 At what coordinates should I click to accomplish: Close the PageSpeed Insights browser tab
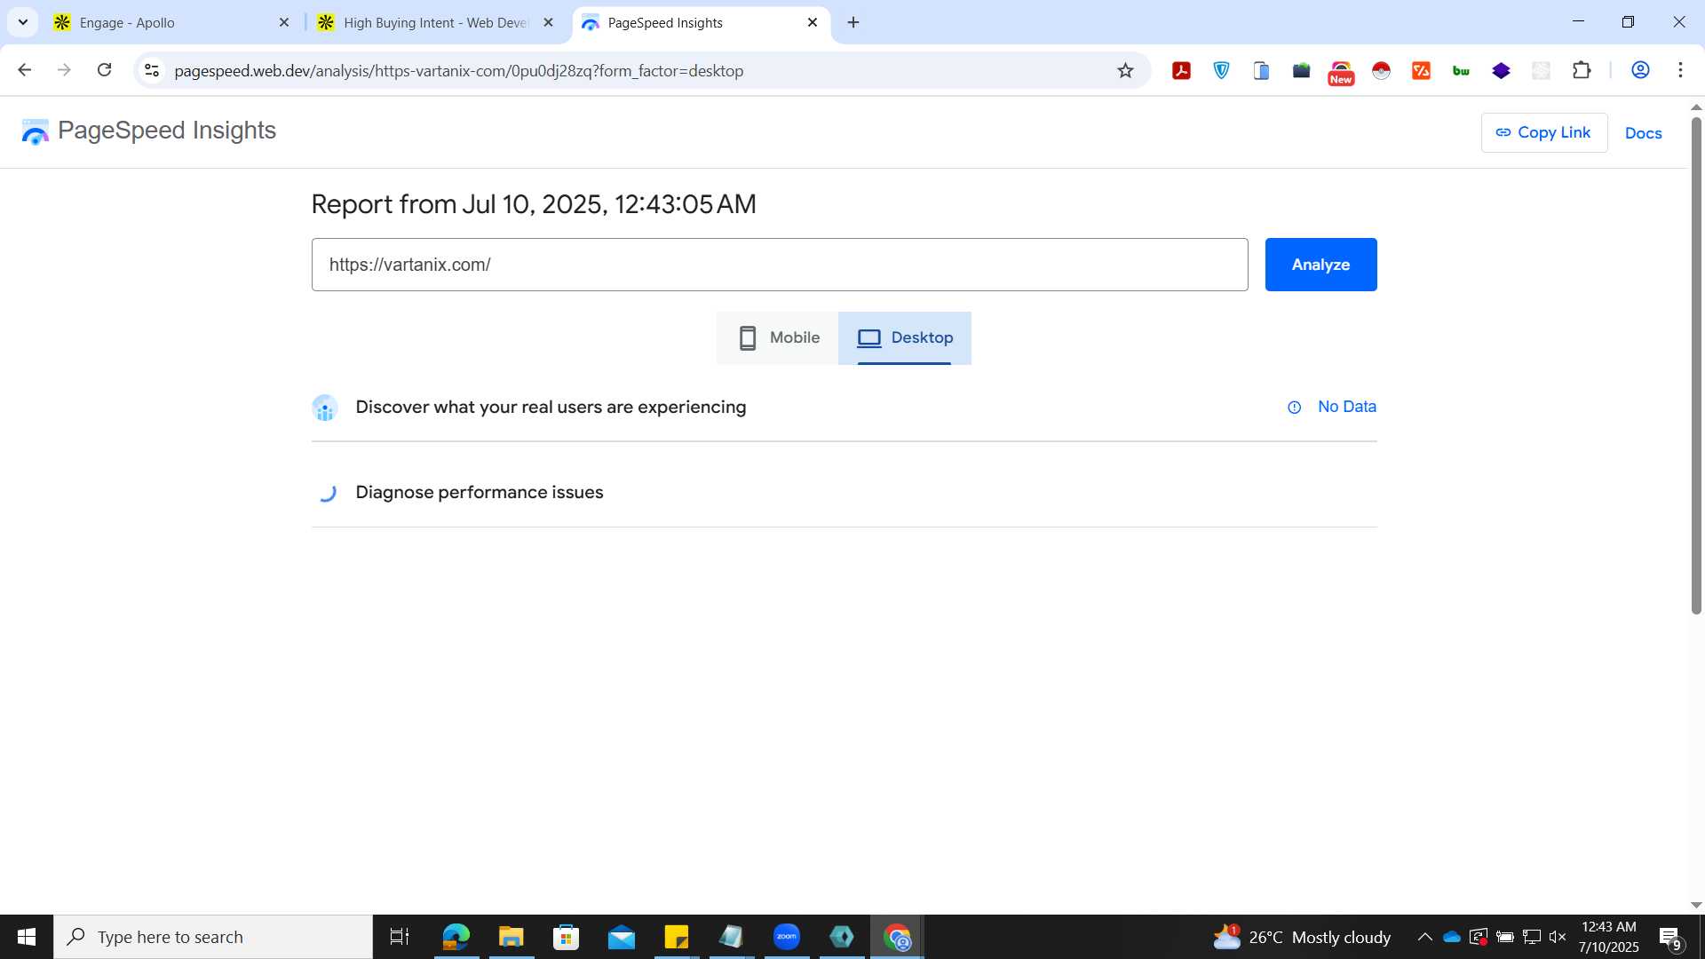pos(812,23)
